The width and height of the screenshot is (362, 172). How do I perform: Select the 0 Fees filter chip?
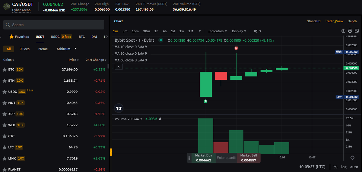pos(24,49)
